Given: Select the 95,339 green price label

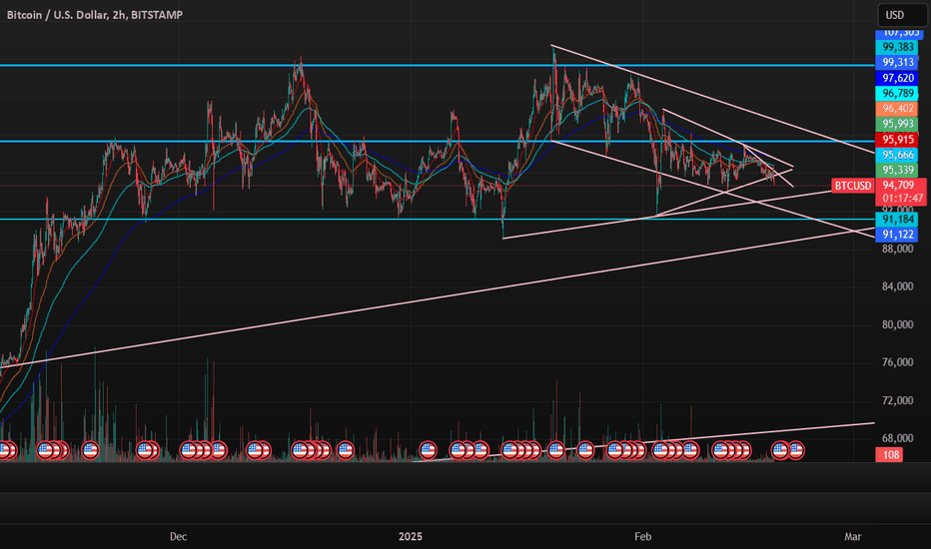Looking at the screenshot, I should (x=897, y=171).
